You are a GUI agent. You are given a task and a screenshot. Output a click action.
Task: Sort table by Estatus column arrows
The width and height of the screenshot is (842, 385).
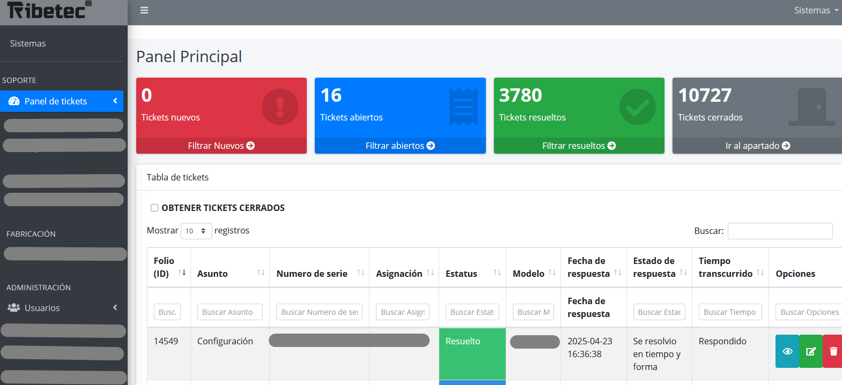tap(497, 273)
